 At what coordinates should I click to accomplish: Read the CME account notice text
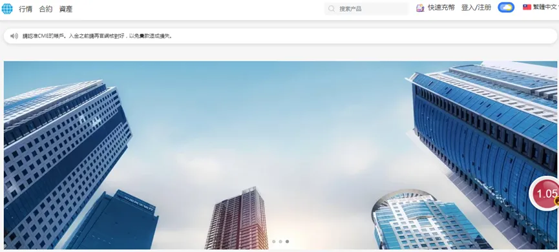tap(98, 36)
